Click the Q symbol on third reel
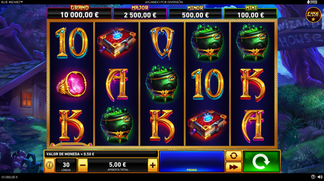Viewport: 324px width, 181px height. 162,43
